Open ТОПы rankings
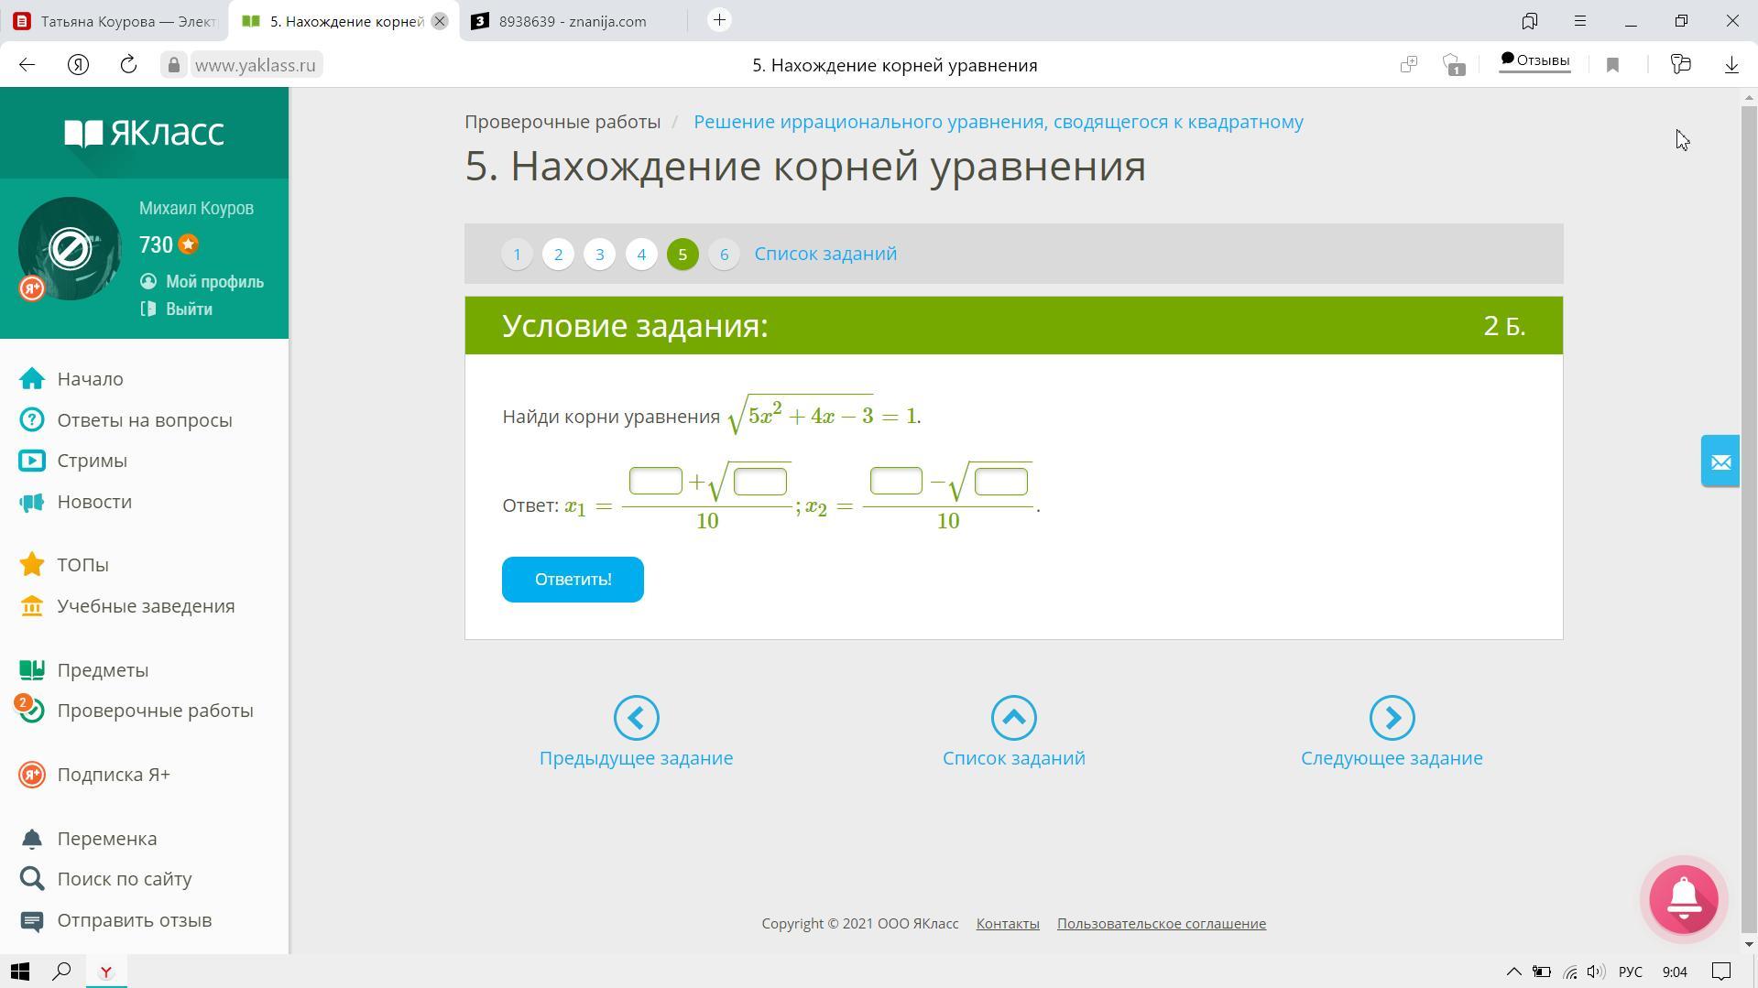1758x988 pixels. pos(82,565)
